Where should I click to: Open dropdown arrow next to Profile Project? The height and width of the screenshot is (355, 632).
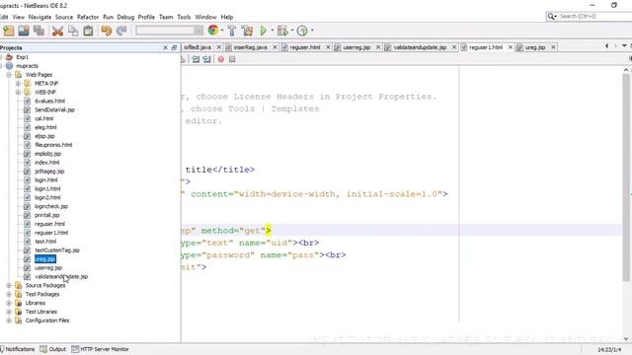coord(312,31)
